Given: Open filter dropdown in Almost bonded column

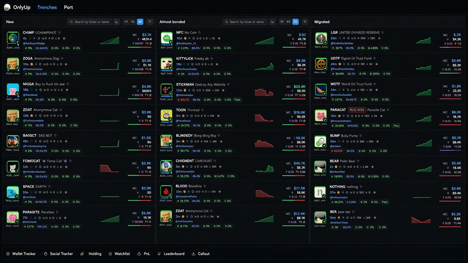Looking at the screenshot, I should (x=305, y=22).
